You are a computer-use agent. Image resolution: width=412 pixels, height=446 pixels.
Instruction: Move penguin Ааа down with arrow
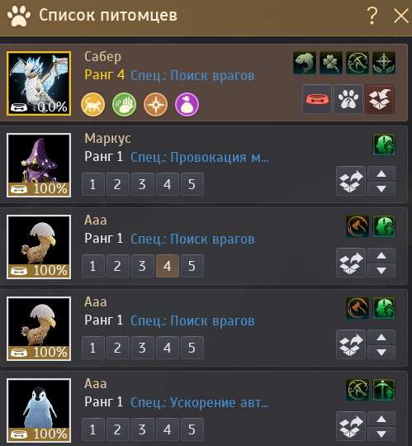click(x=381, y=434)
